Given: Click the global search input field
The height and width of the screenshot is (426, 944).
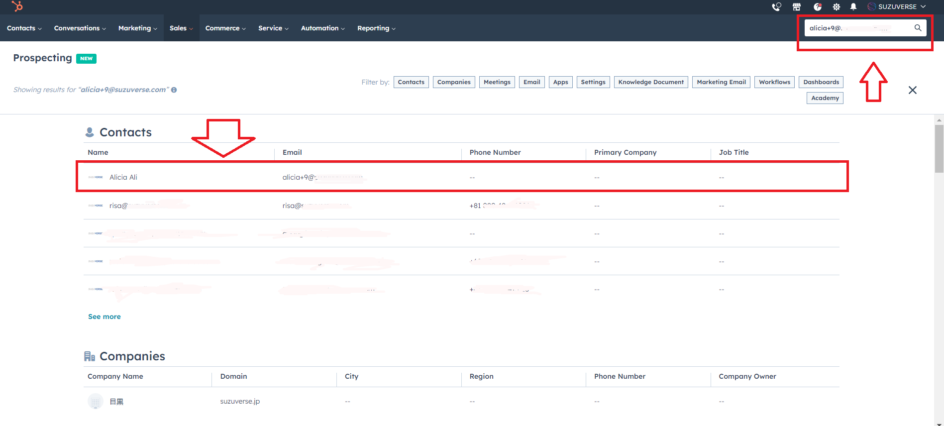Looking at the screenshot, I should pos(858,28).
